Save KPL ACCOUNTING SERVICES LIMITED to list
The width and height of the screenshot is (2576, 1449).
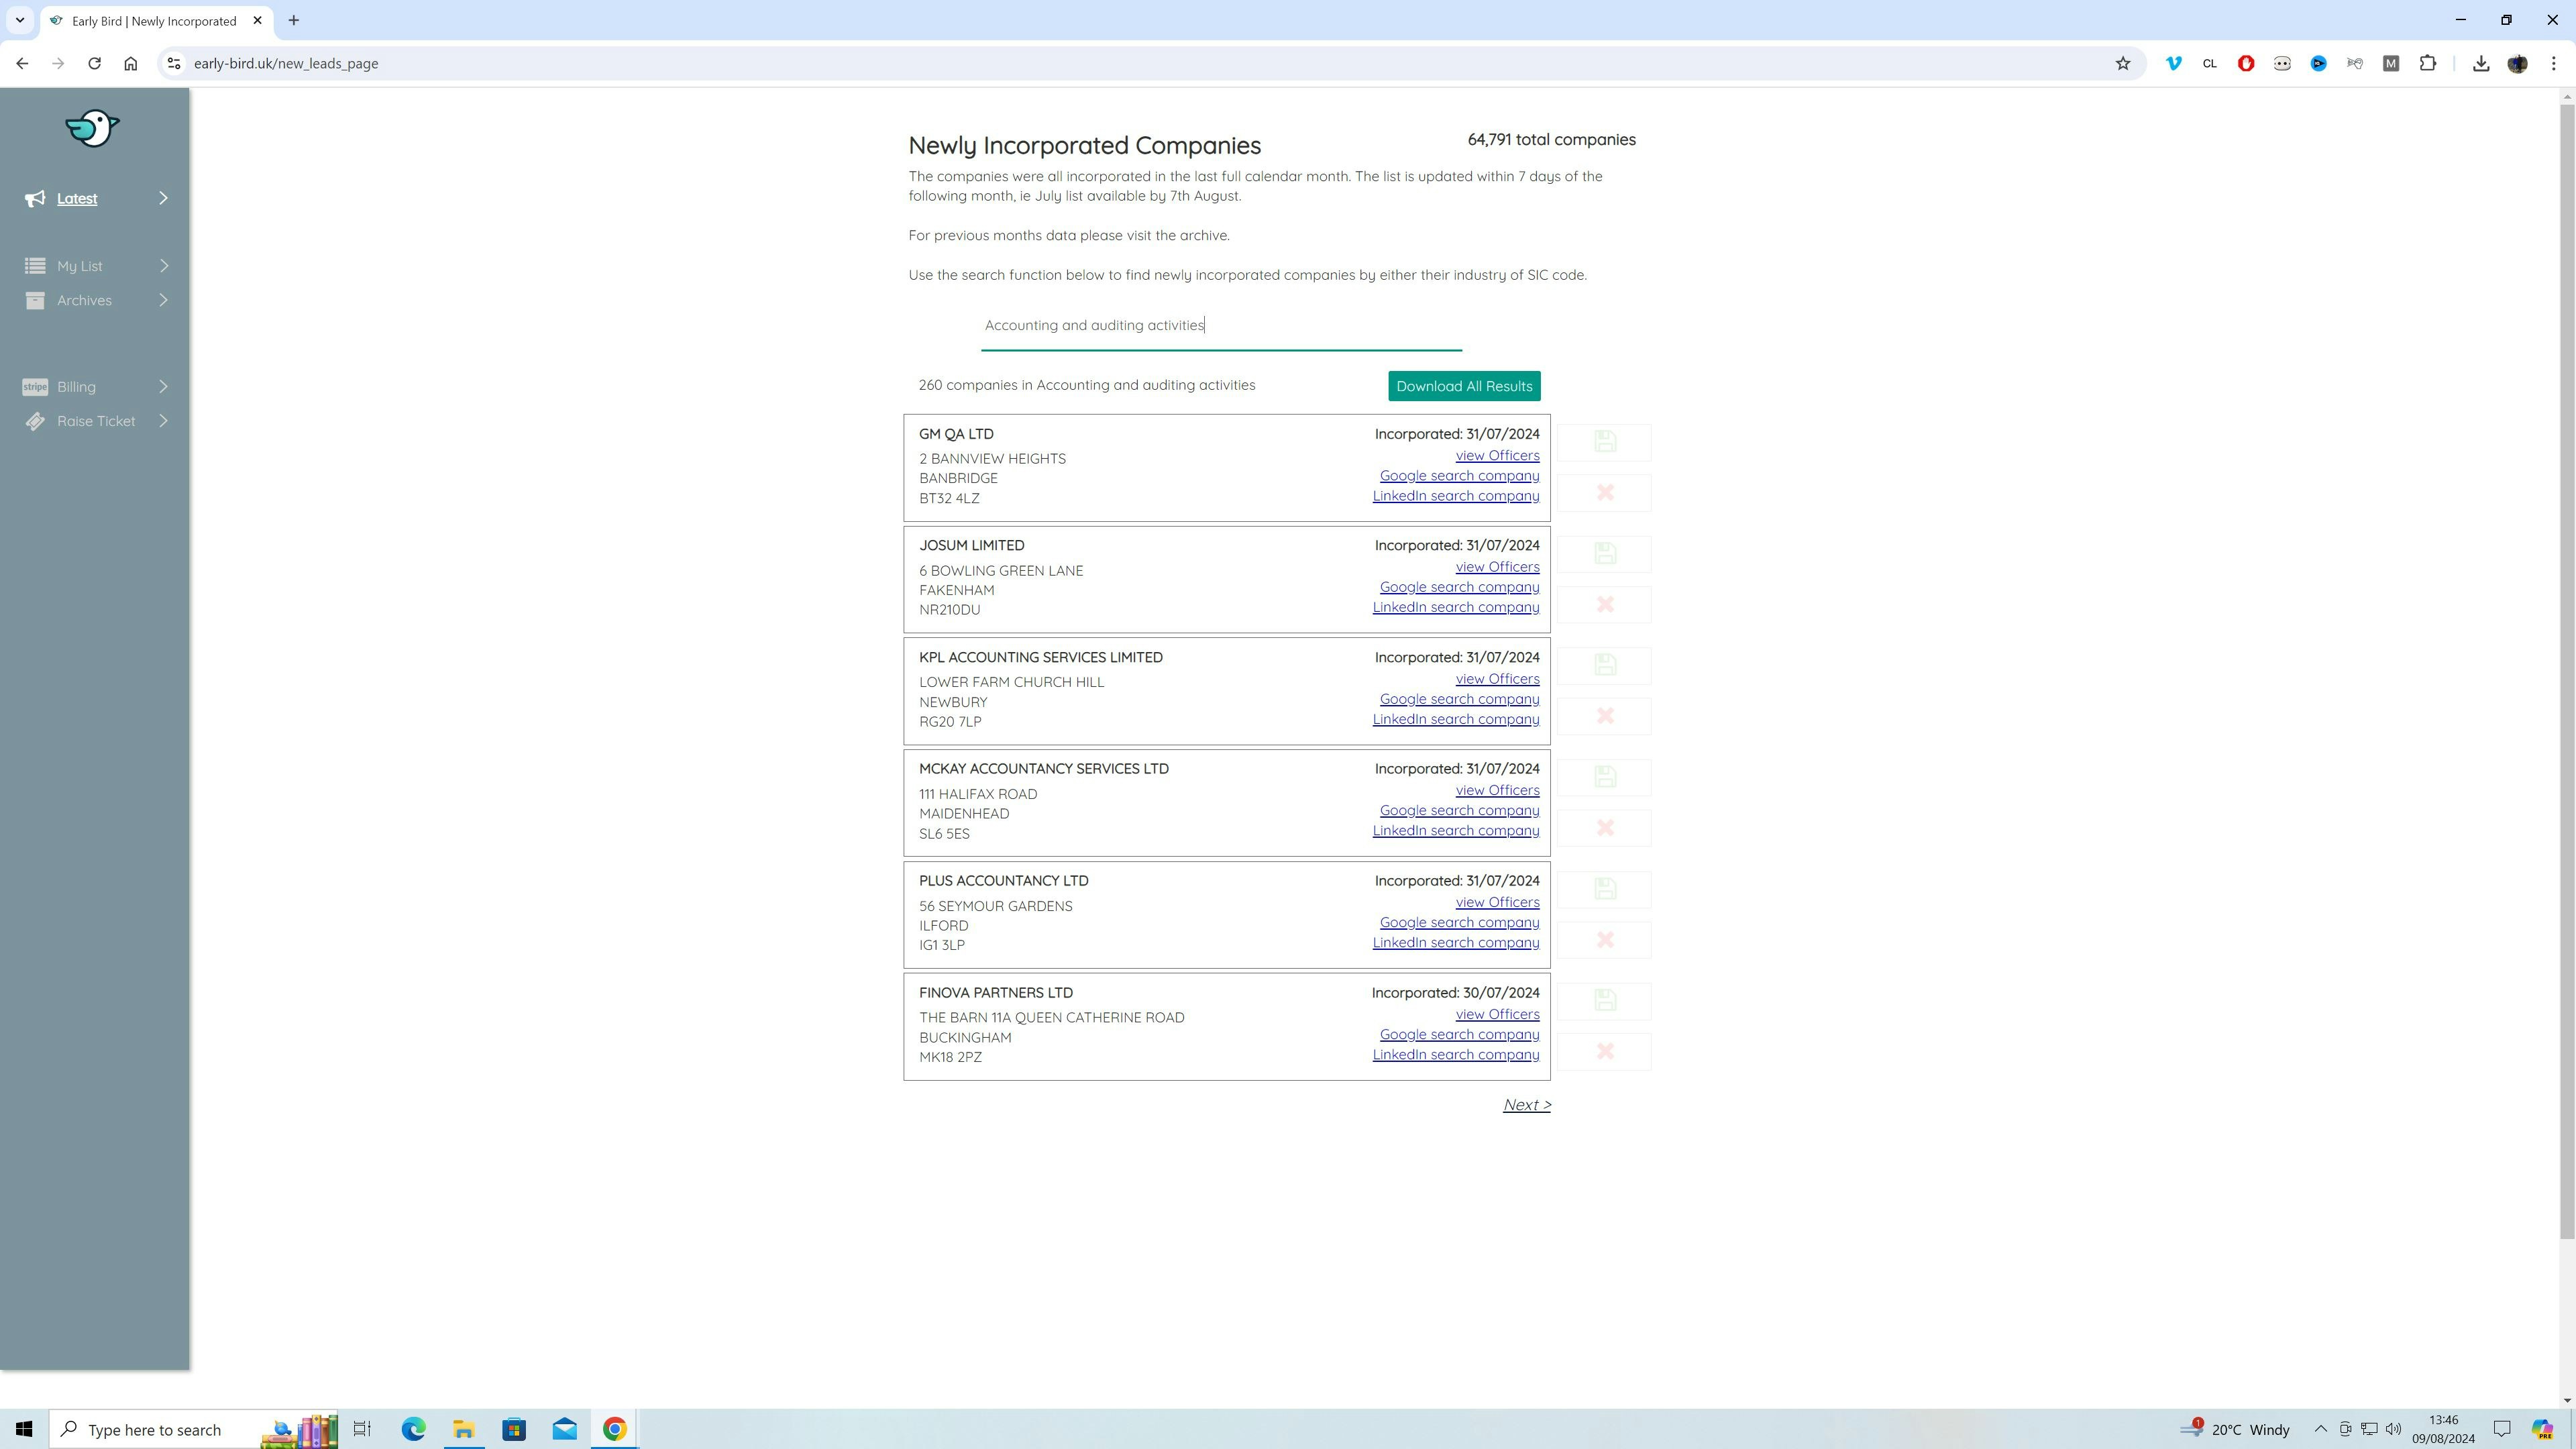(1604, 665)
